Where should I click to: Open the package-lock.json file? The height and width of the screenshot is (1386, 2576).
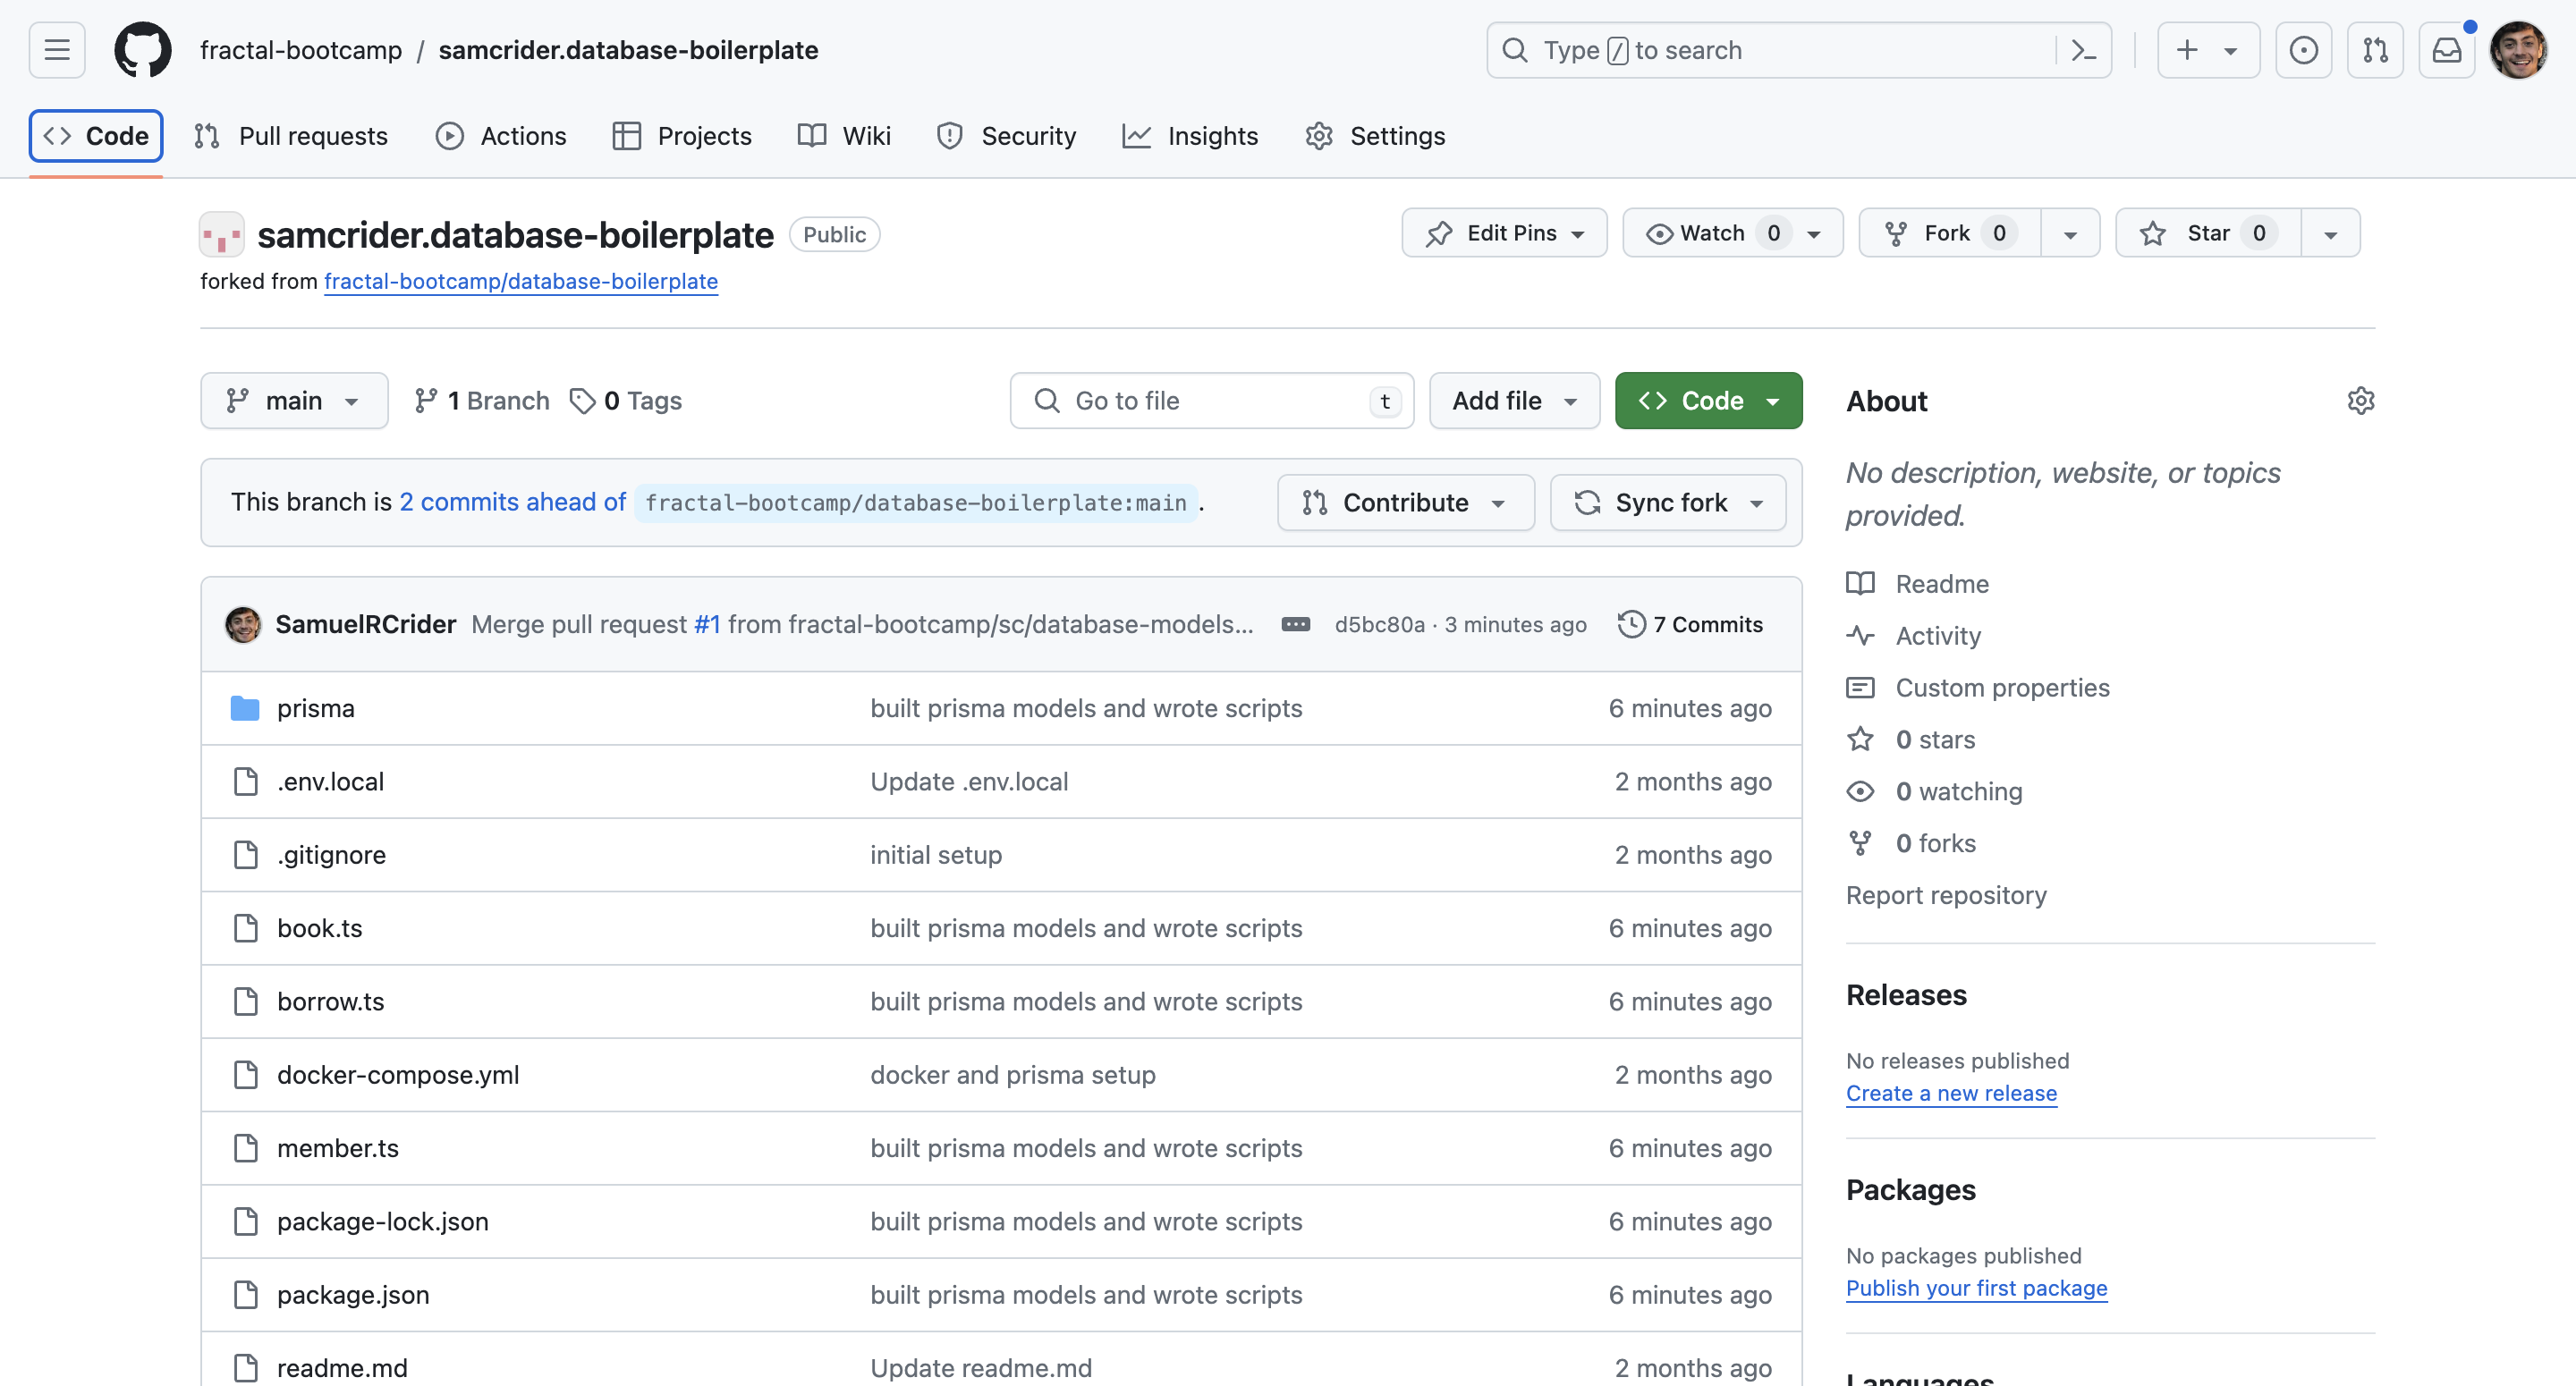pyautogui.click(x=383, y=1222)
